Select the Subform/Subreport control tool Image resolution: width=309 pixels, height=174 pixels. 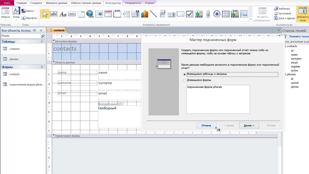(x=226, y=14)
